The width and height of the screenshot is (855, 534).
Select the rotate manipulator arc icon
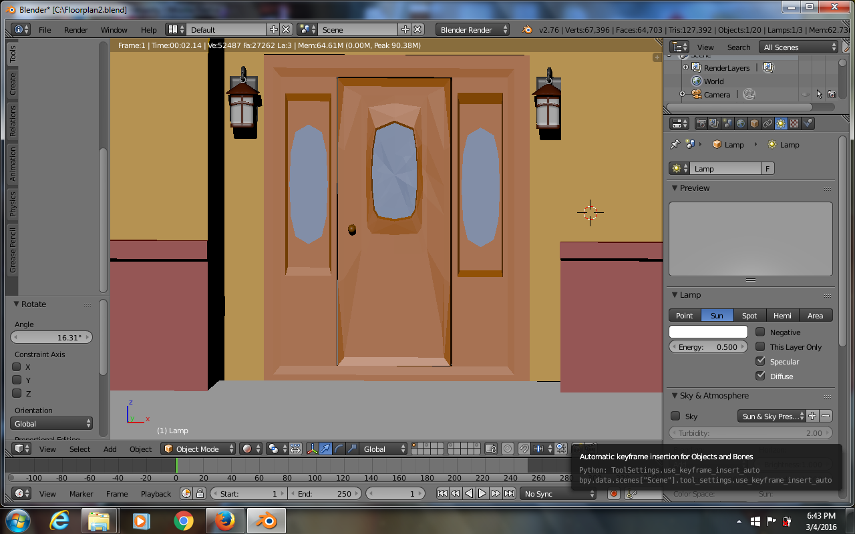[x=339, y=449]
